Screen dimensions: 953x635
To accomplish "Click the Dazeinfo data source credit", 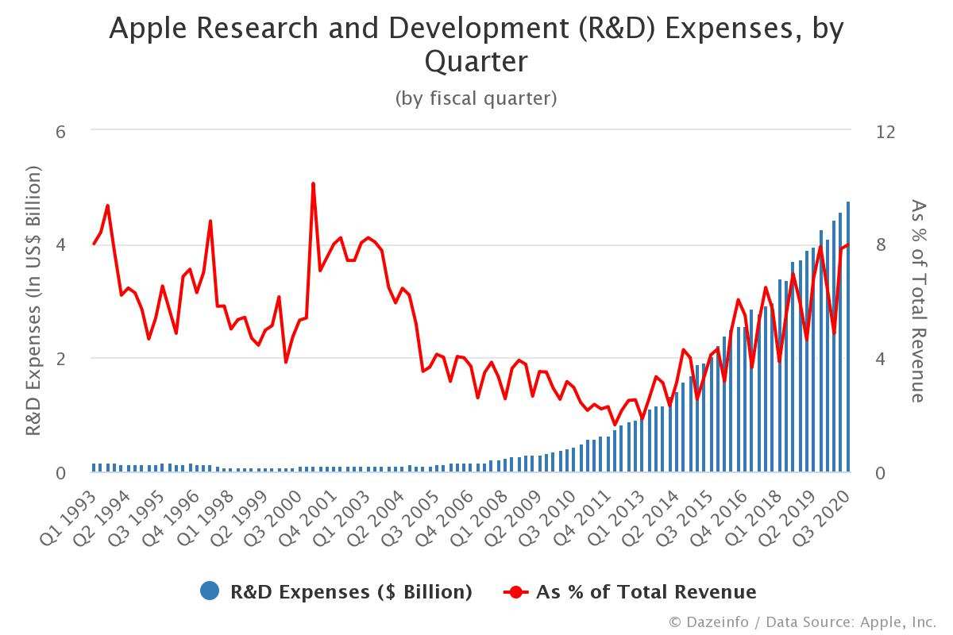I will (803, 621).
